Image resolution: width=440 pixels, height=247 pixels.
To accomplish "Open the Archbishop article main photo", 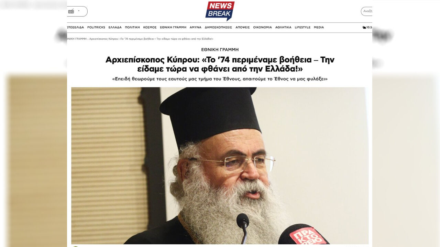I will [220, 166].
